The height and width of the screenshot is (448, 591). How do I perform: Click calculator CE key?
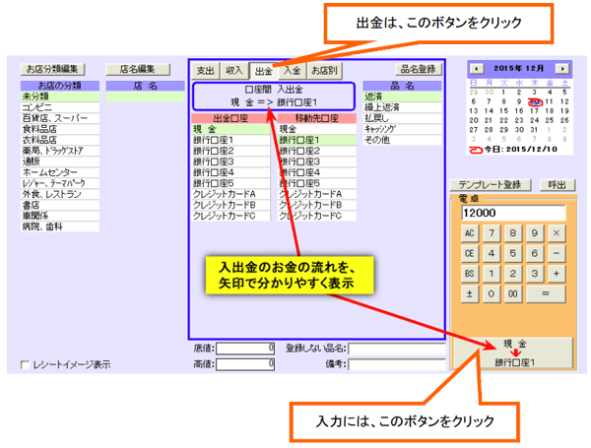[x=470, y=254]
